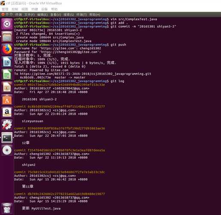Maximize the Ubuntu terminal window
The width and height of the screenshot is (221, 215).
(x=11, y=15)
